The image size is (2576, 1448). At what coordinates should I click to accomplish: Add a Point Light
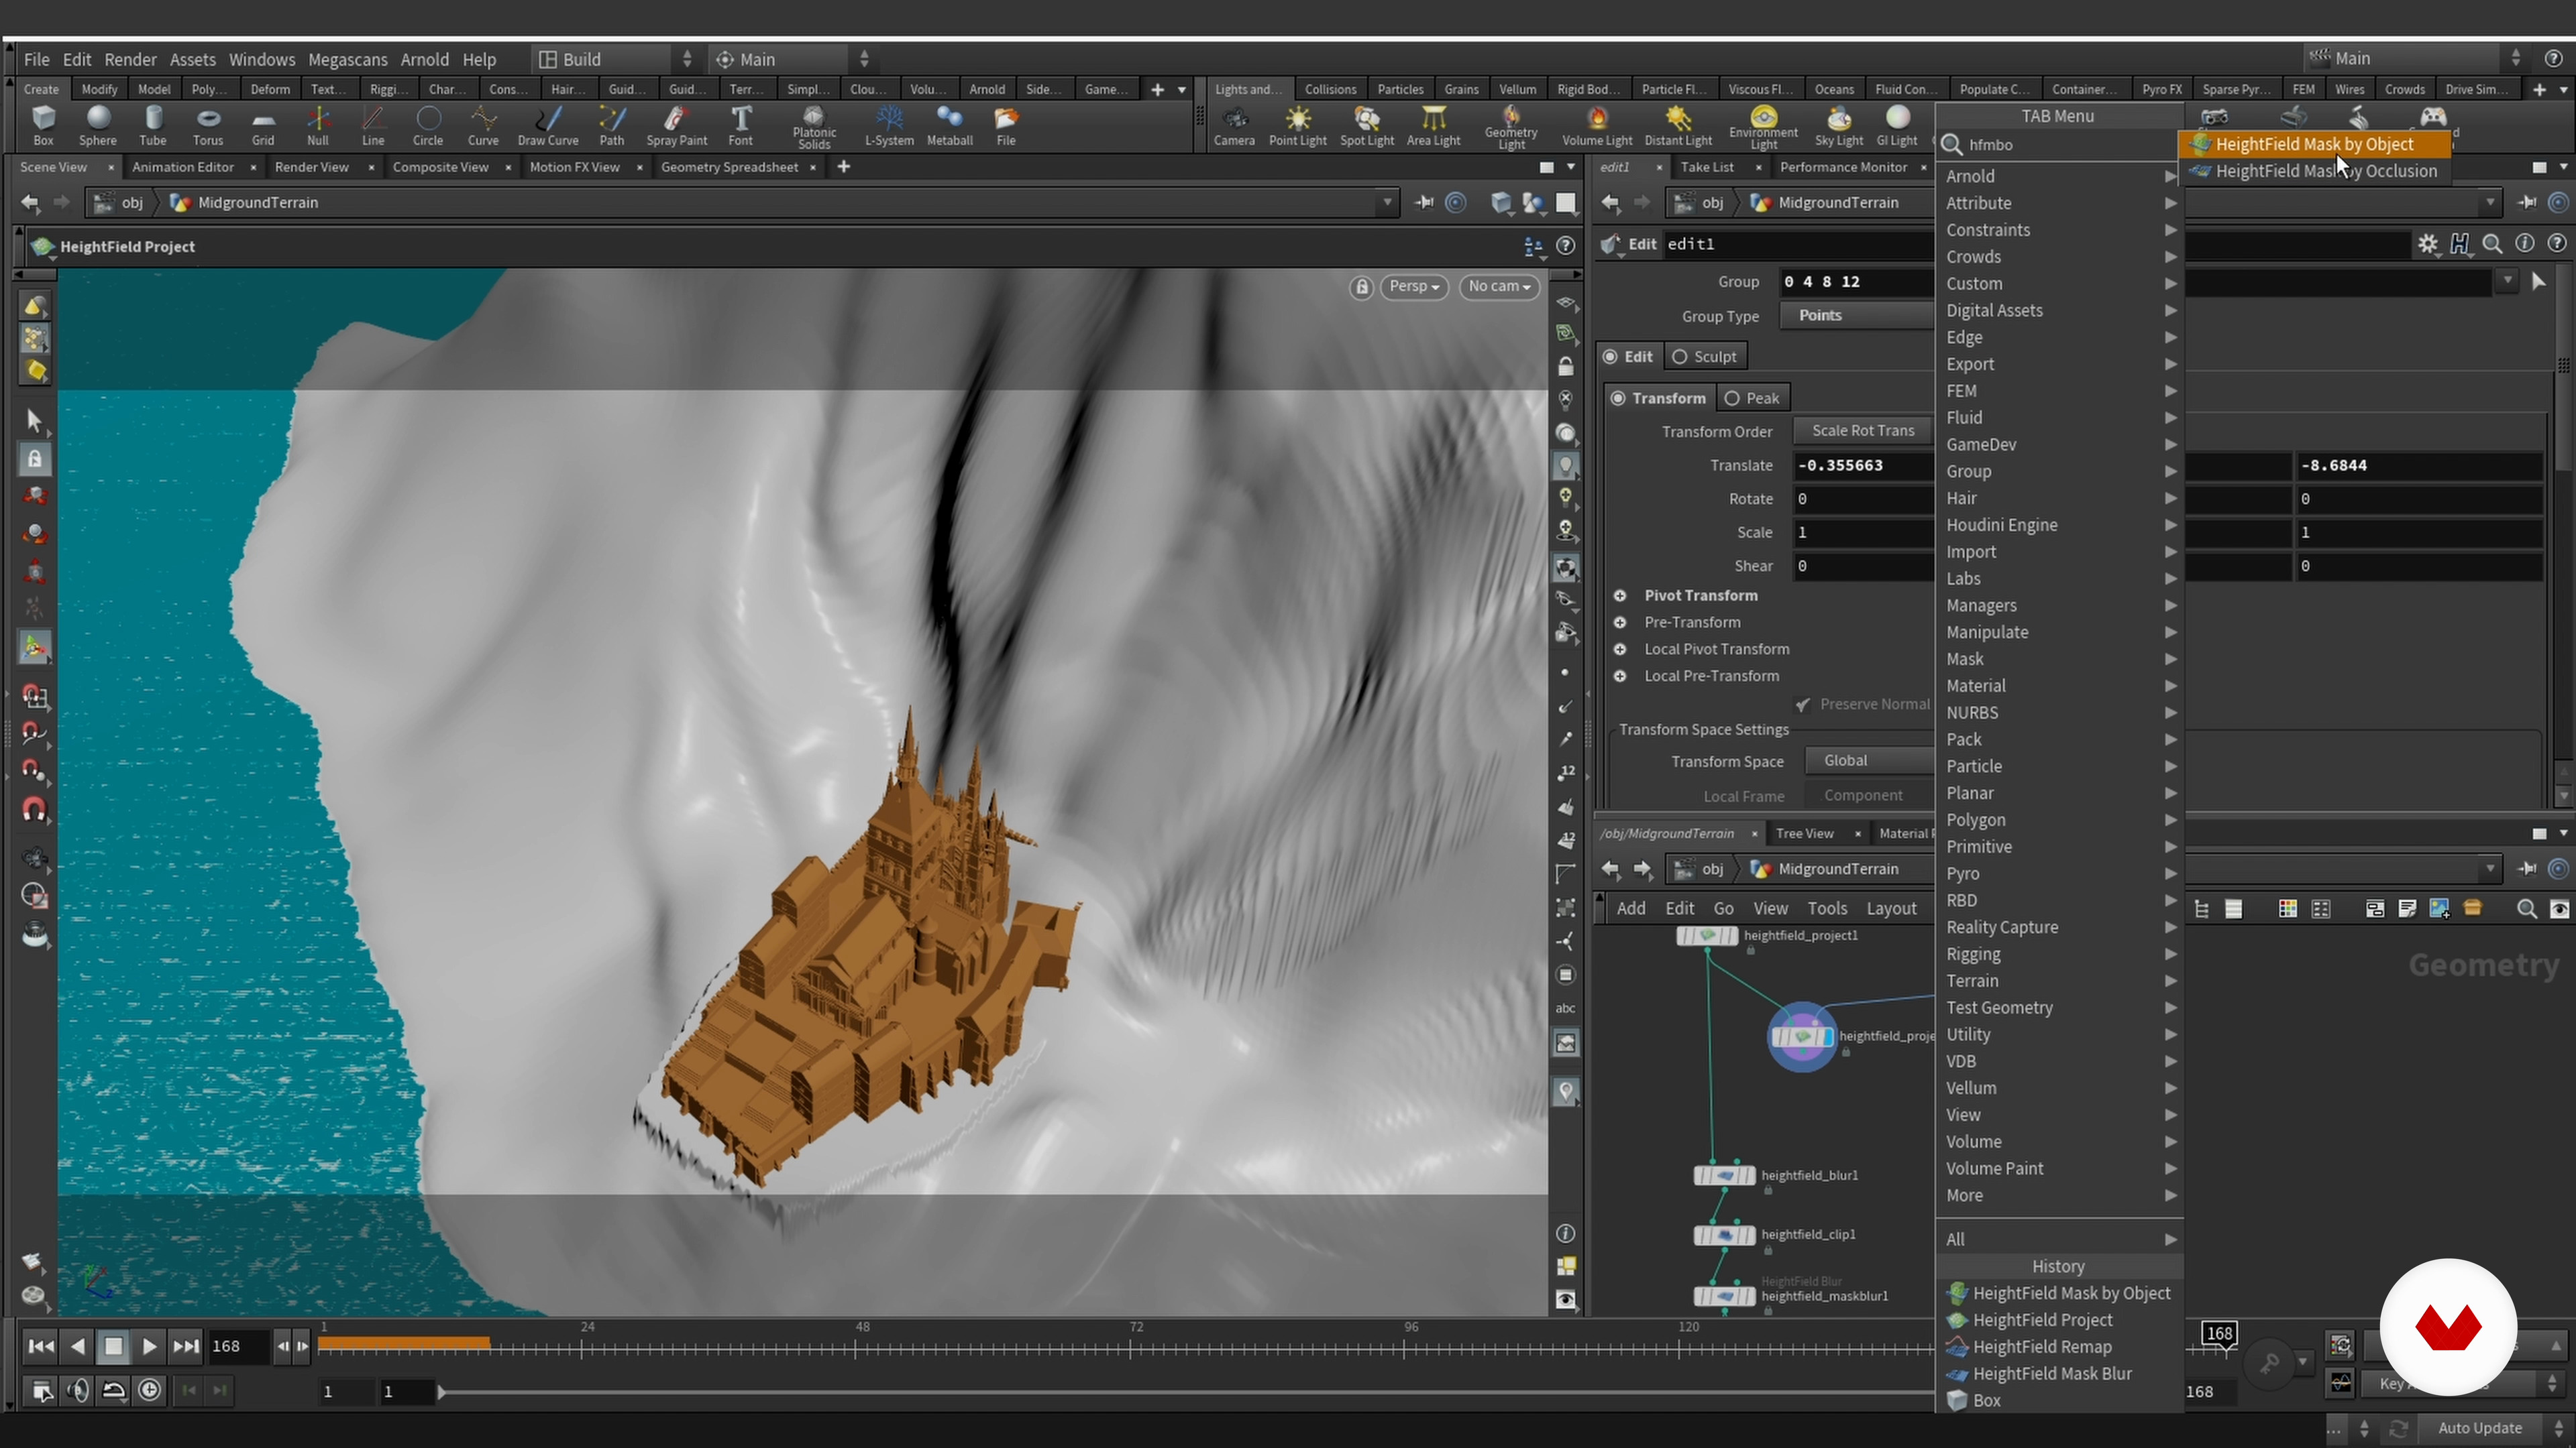[1298, 126]
